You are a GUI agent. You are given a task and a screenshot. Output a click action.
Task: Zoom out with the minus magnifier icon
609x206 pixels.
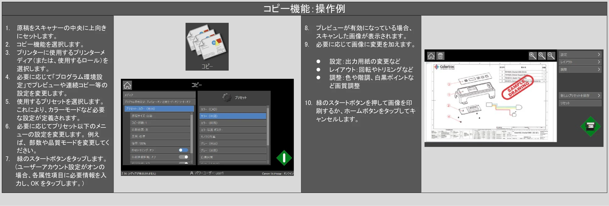pos(551,56)
